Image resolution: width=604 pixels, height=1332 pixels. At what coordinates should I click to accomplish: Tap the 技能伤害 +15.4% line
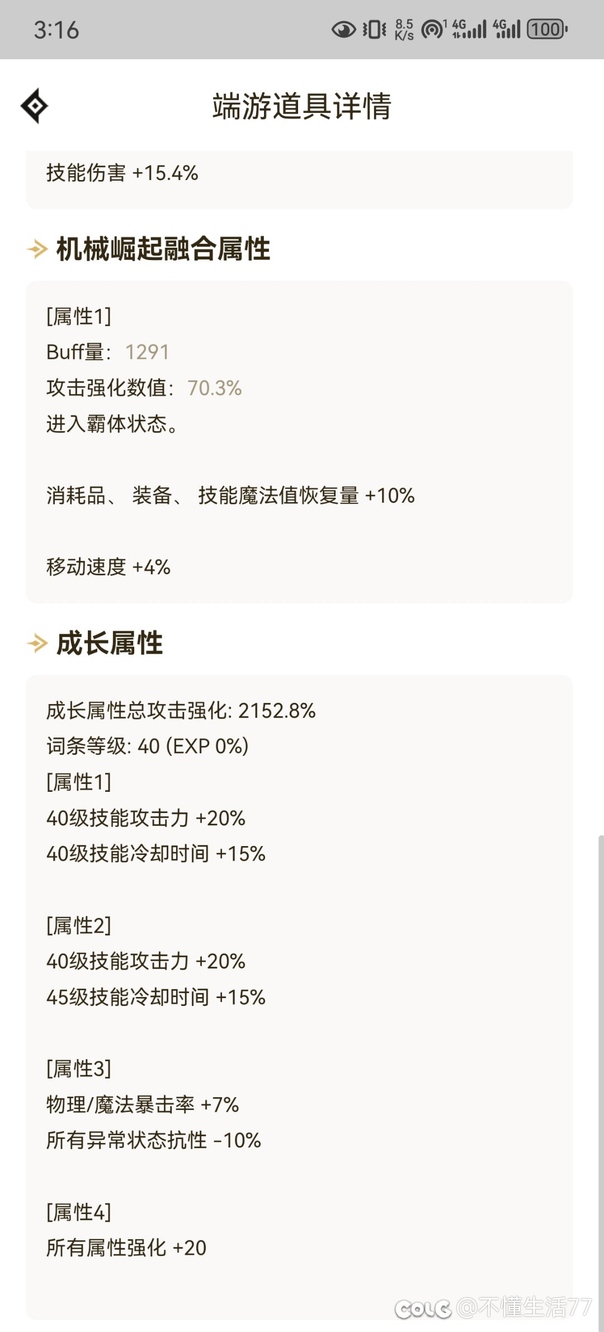point(122,173)
